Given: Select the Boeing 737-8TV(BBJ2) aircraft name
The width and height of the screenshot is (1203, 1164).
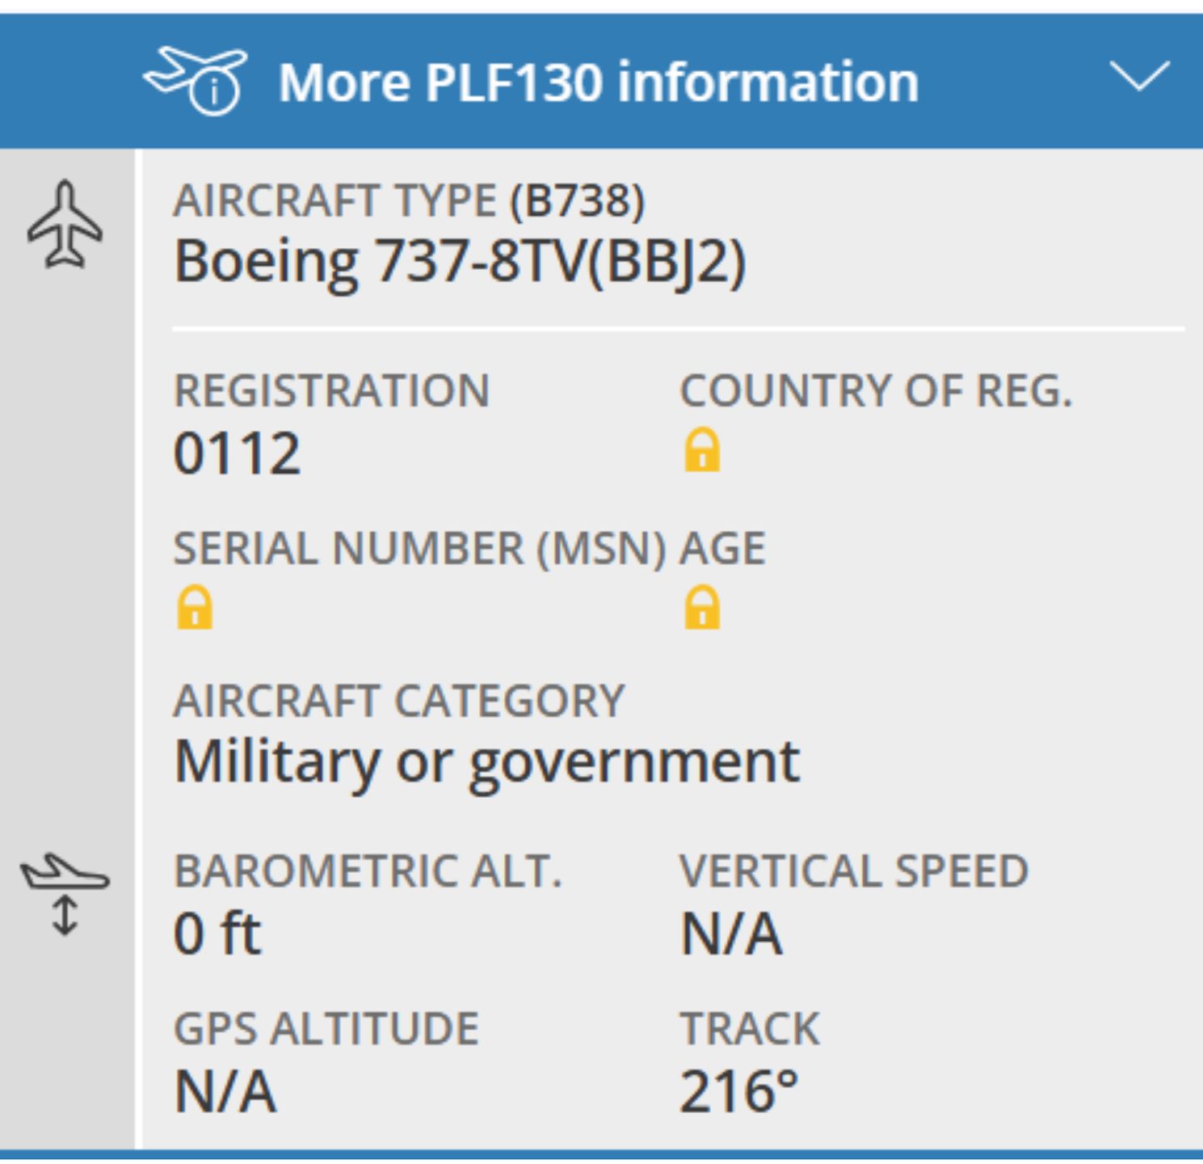Looking at the screenshot, I should 460,263.
